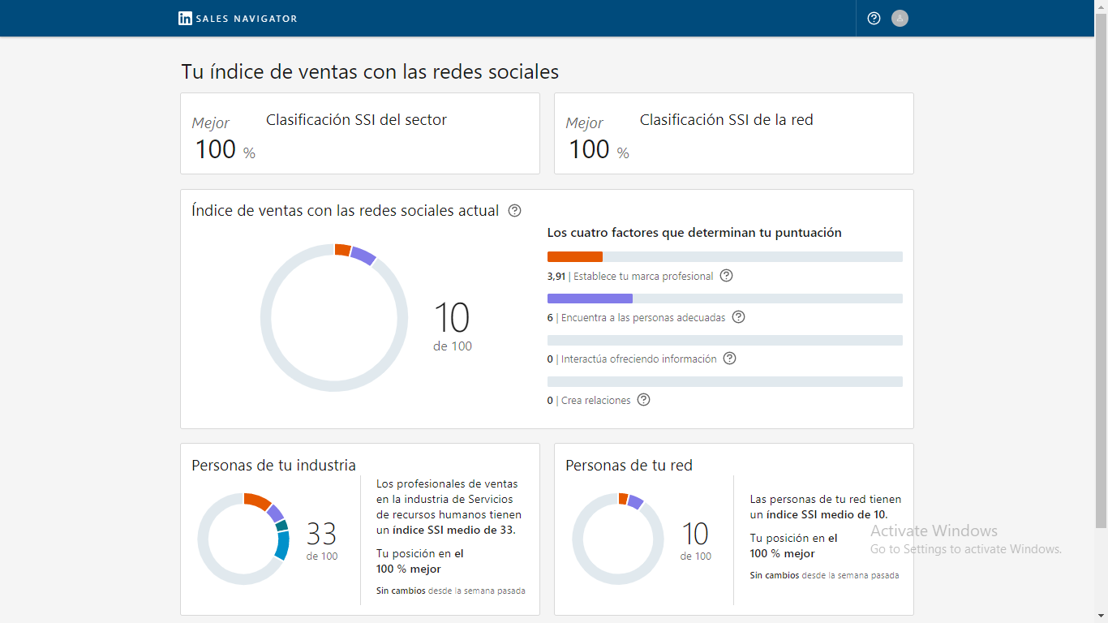1108x623 pixels.
Task: Click the Personas de tu industria donut chart
Action: pyautogui.click(x=243, y=539)
